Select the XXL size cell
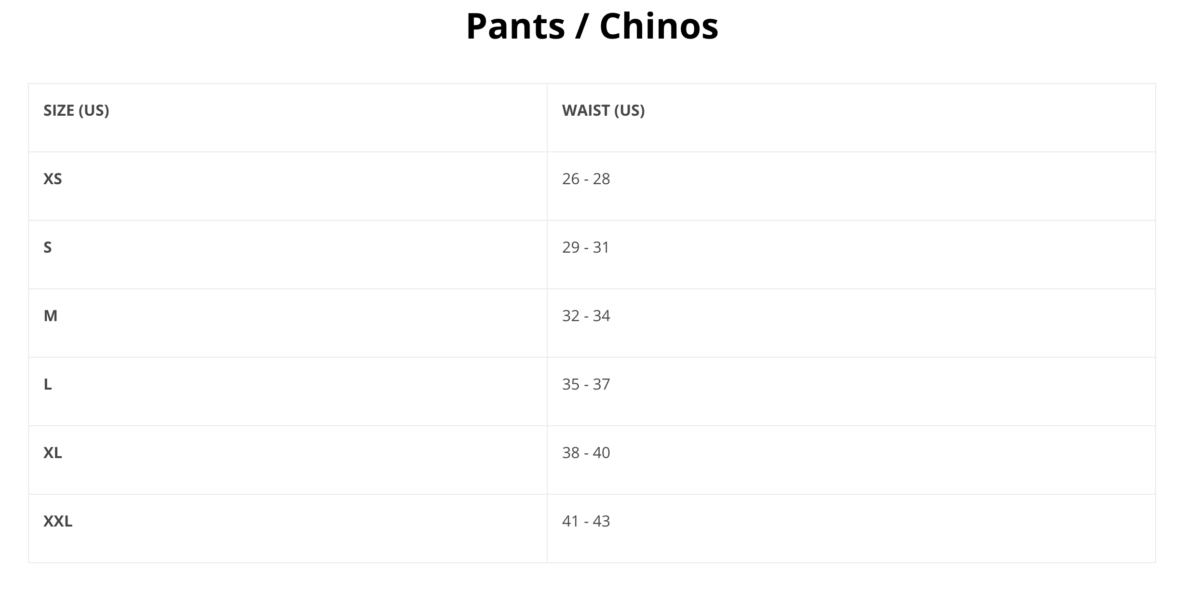Image resolution: width=1187 pixels, height=595 pixels. 58,522
